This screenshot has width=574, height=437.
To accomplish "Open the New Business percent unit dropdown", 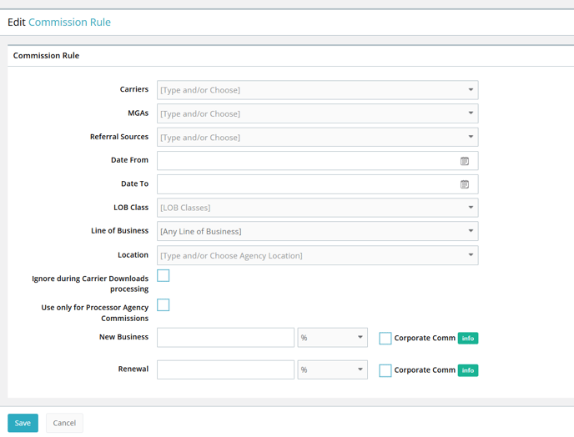I will pos(332,338).
